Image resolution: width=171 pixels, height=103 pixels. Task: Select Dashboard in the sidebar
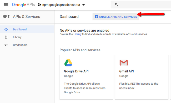point(27,29)
